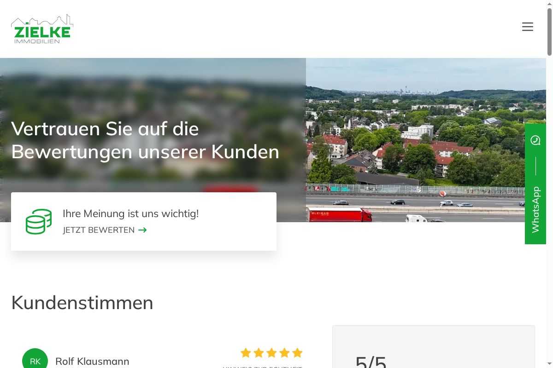Viewport: 553px width, 368px height.
Task: Click the fourth yellow rating star
Action: click(x=284, y=353)
